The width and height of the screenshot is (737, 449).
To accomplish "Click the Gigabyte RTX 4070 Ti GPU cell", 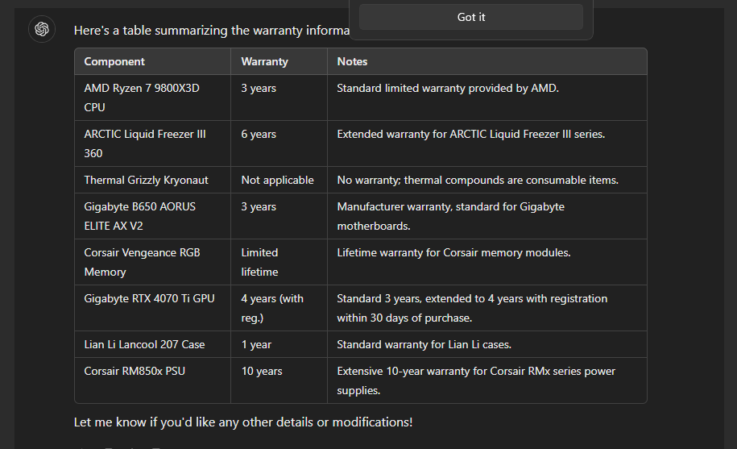I will point(153,308).
